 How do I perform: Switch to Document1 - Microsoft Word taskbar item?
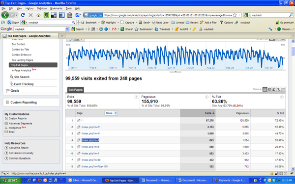pos(158,181)
